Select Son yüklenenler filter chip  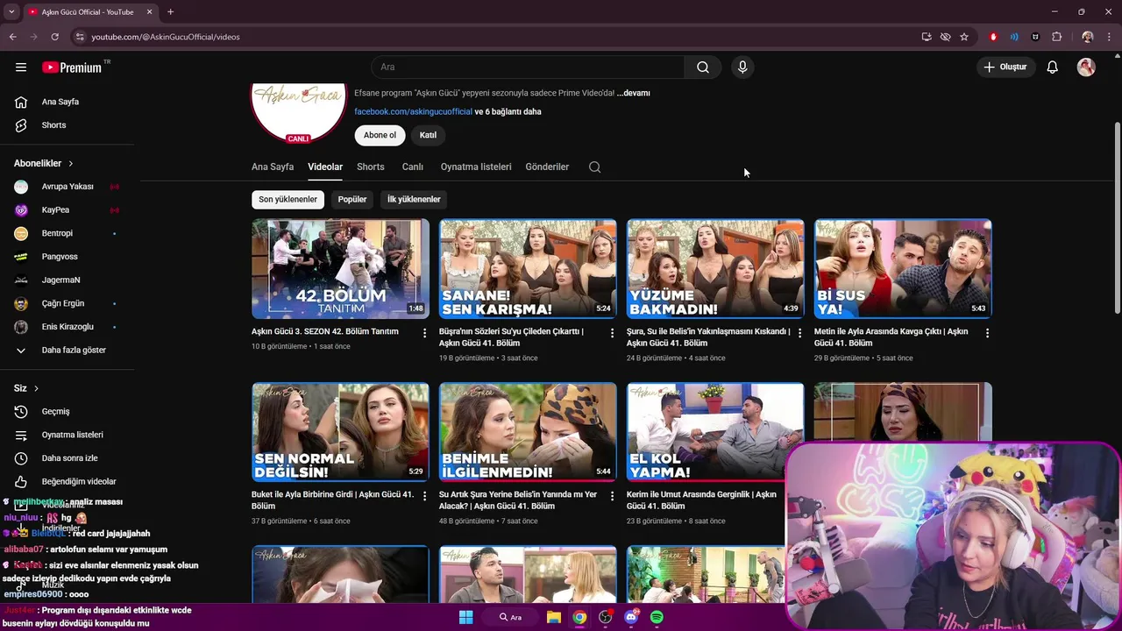point(288,200)
